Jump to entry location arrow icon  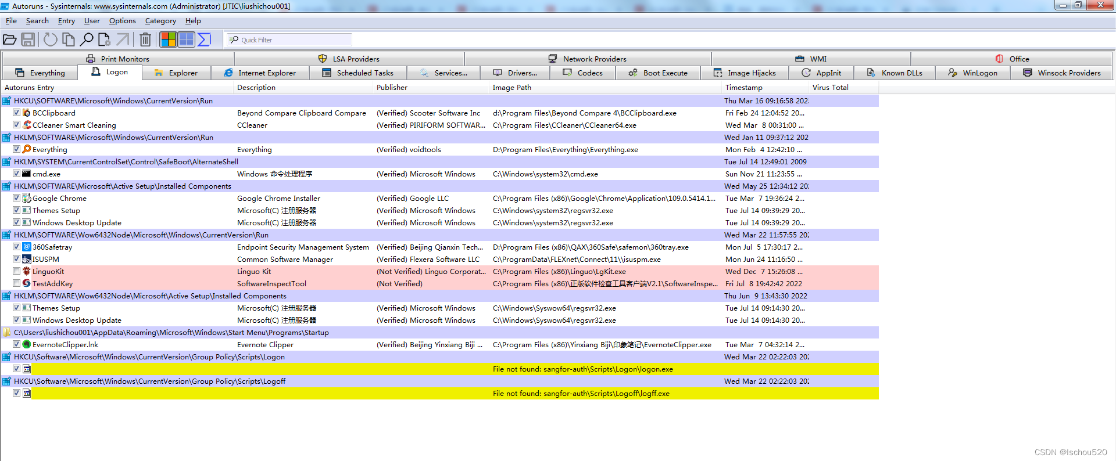point(123,39)
